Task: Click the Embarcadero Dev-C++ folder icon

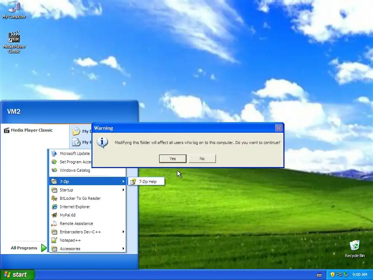Action: (54, 232)
